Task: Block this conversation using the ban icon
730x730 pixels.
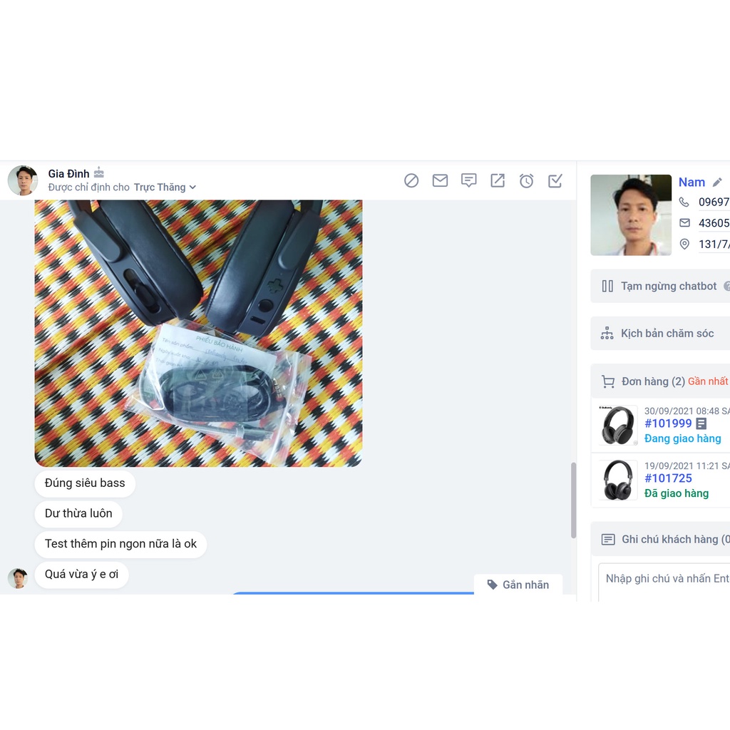Action: click(411, 180)
